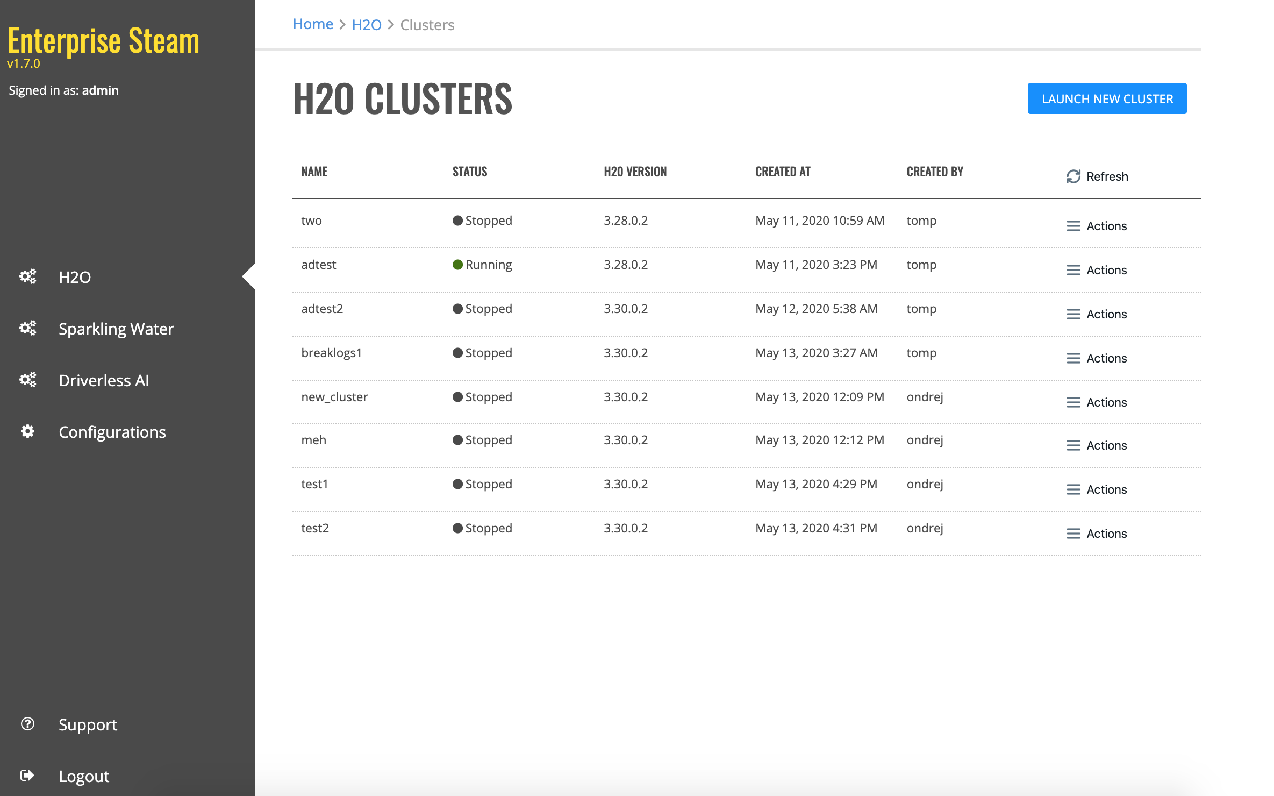Screen dimensions: 1274x796
Task: Click the Enterprise Steam logo title
Action: pos(103,41)
